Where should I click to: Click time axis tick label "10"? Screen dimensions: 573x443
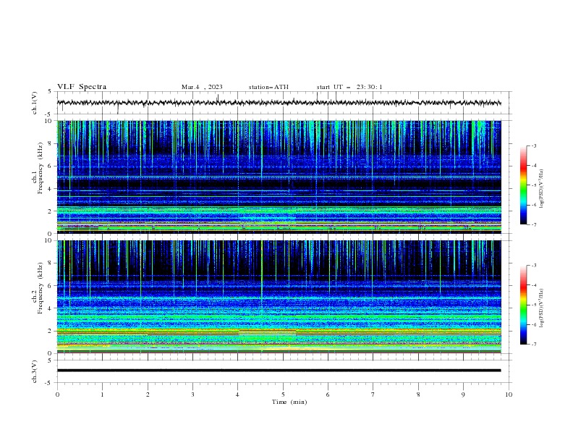point(509,395)
